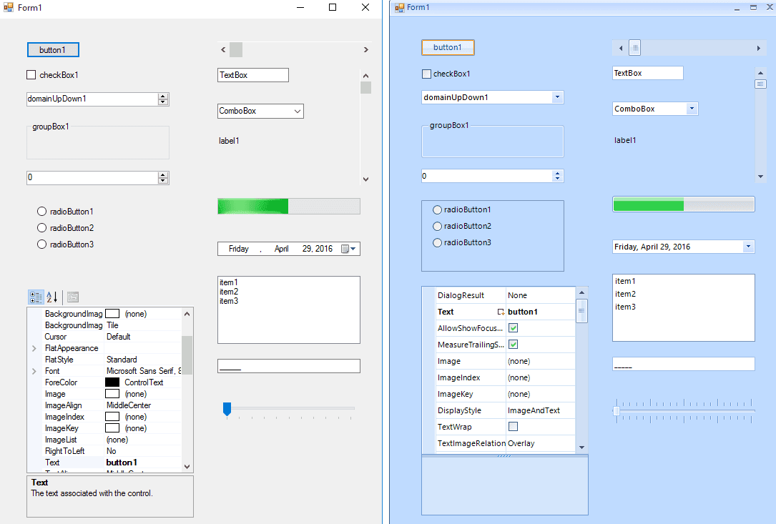Click up arrow of left property grid scrollbar
Image resolution: width=776 pixels, height=524 pixels.
click(187, 314)
